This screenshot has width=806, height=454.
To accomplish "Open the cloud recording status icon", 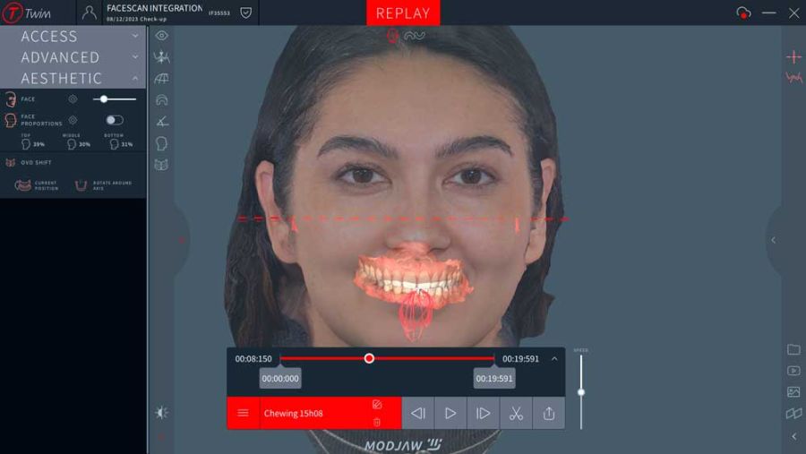I will 743,13.
